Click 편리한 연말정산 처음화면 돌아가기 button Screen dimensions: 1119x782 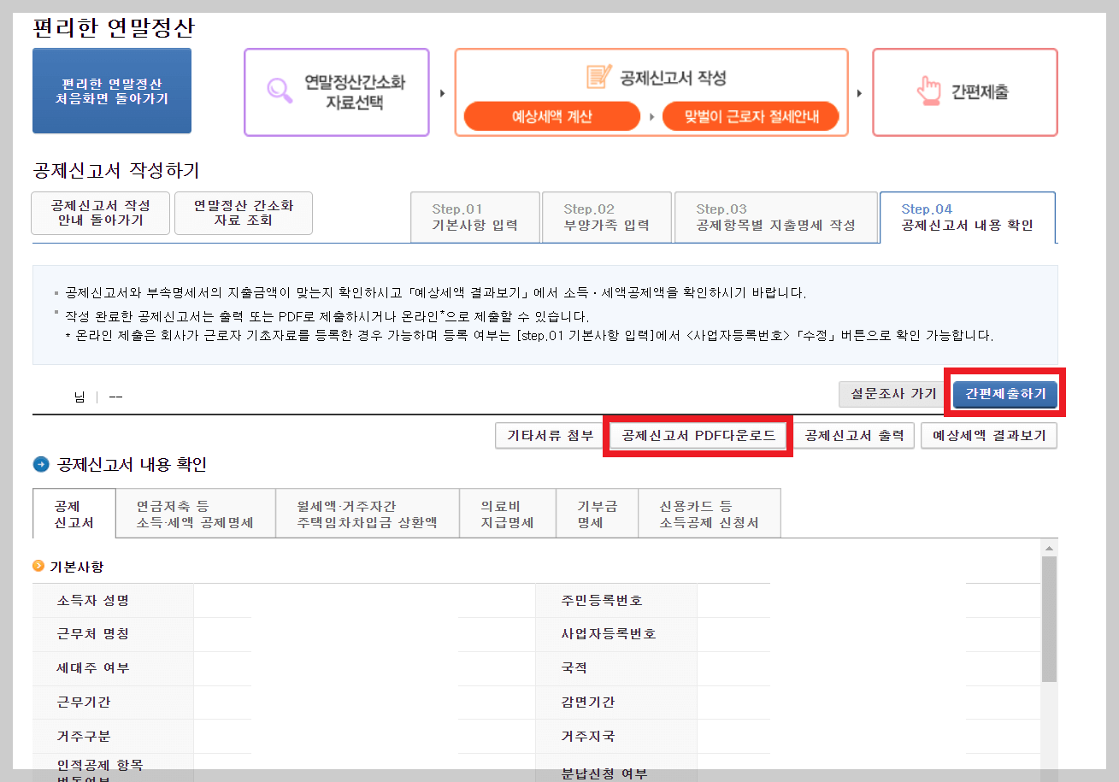112,91
